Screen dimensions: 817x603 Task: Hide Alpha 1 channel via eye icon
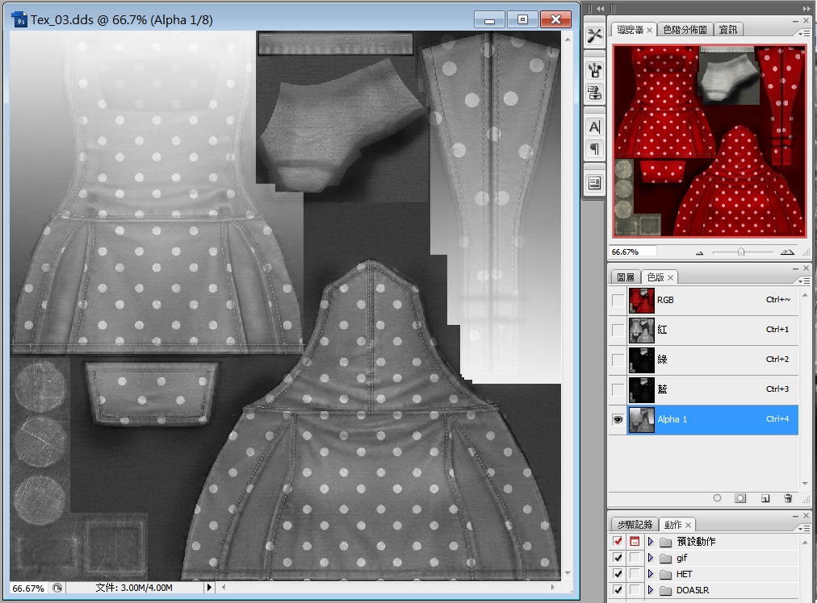(x=618, y=419)
